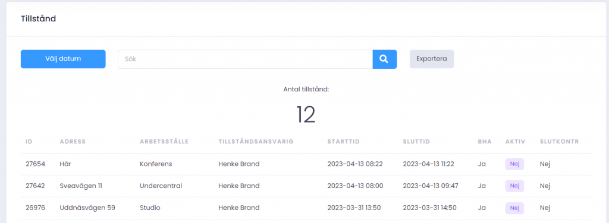Image resolution: width=609 pixels, height=223 pixels.
Task: Click the Konferens workplace cell
Action: [x=156, y=164]
